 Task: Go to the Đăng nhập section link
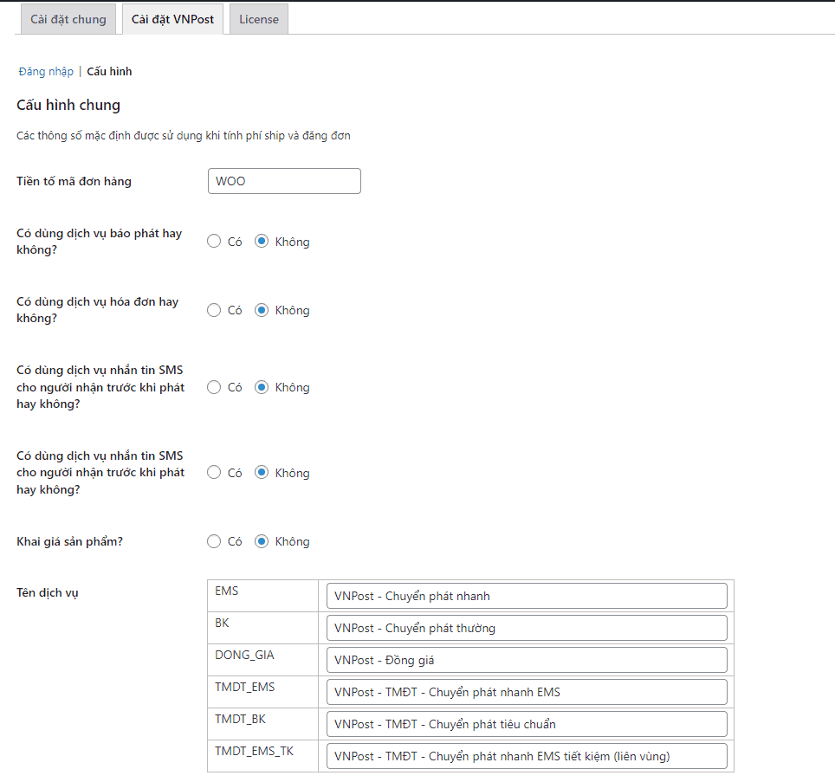tap(46, 71)
